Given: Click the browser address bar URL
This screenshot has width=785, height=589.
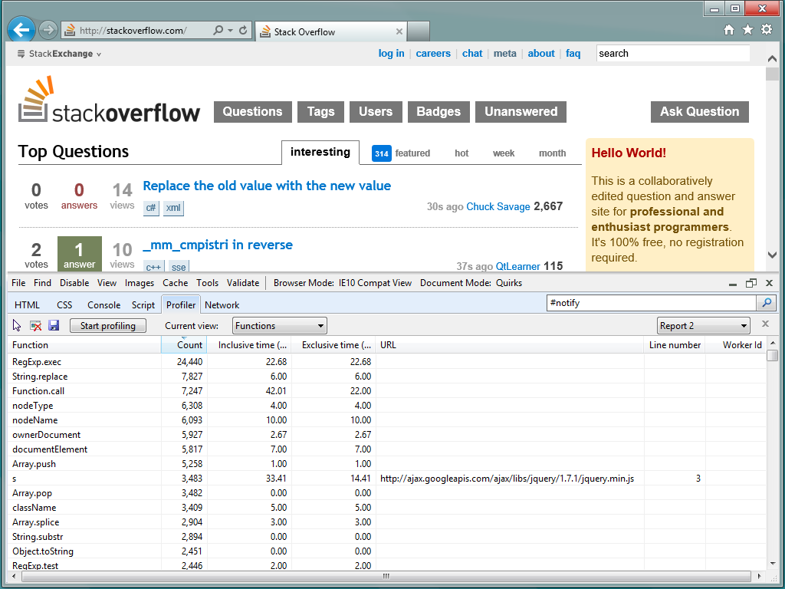Looking at the screenshot, I should click(x=133, y=31).
